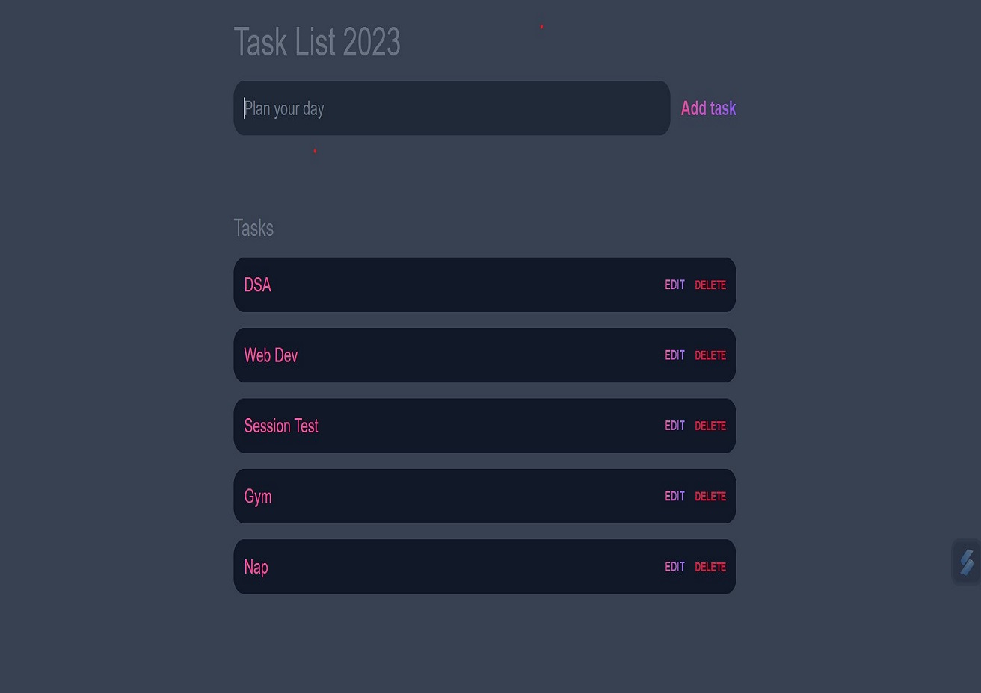
Task: Delete the DSA task
Action: click(710, 285)
